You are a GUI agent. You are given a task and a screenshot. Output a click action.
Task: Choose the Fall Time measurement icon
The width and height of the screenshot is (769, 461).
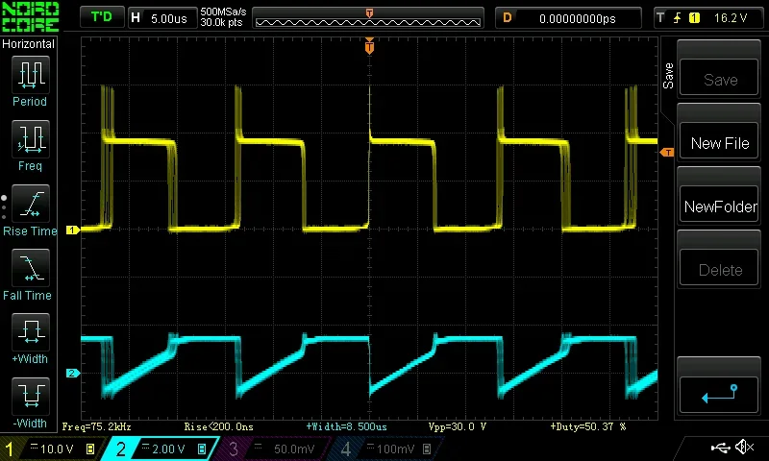pos(31,268)
